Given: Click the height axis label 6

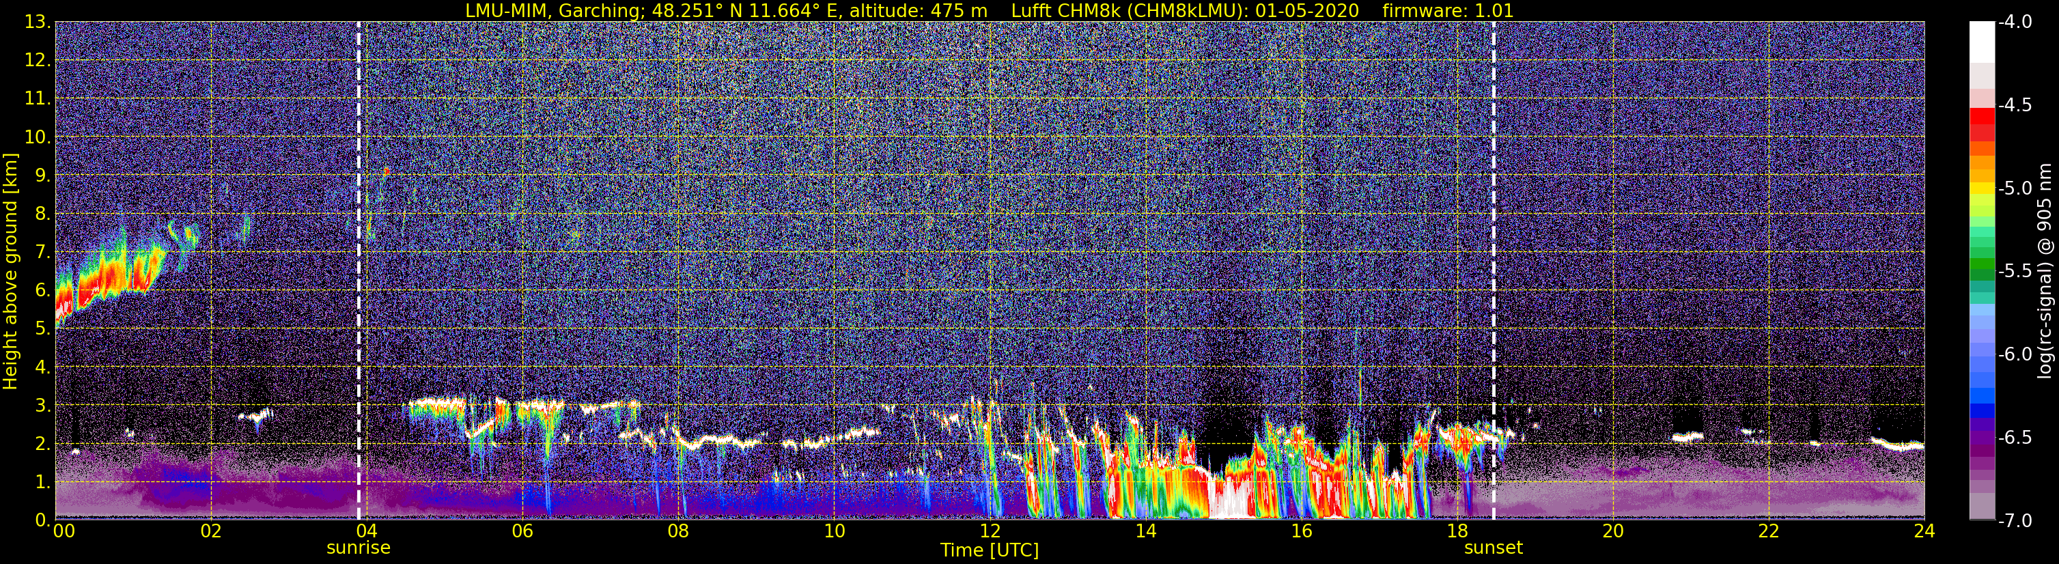Looking at the screenshot, I should (43, 291).
